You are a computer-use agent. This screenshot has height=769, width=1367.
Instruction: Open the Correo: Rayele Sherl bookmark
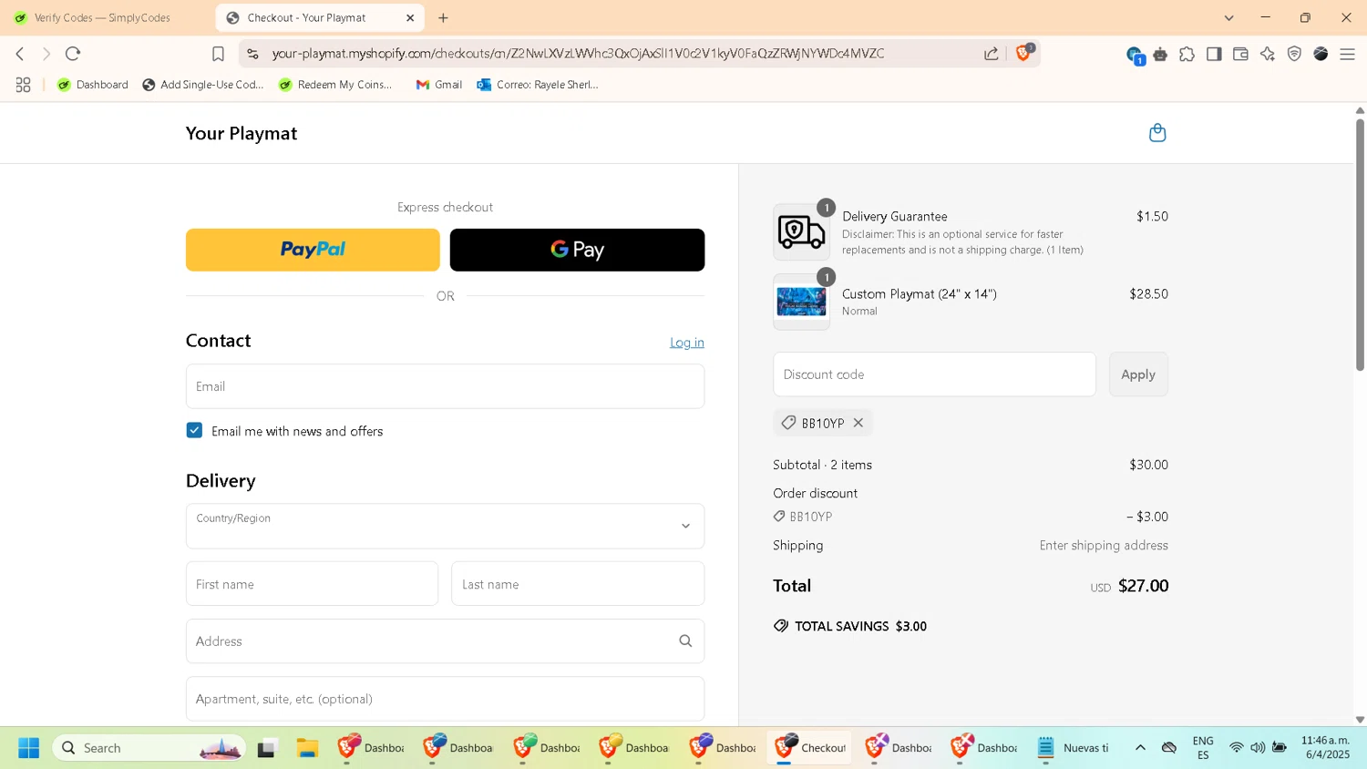[538, 85]
